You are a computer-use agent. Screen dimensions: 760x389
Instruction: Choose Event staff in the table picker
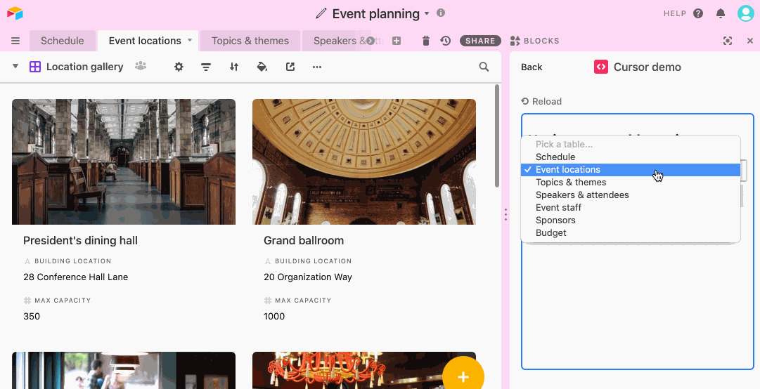coord(631,207)
